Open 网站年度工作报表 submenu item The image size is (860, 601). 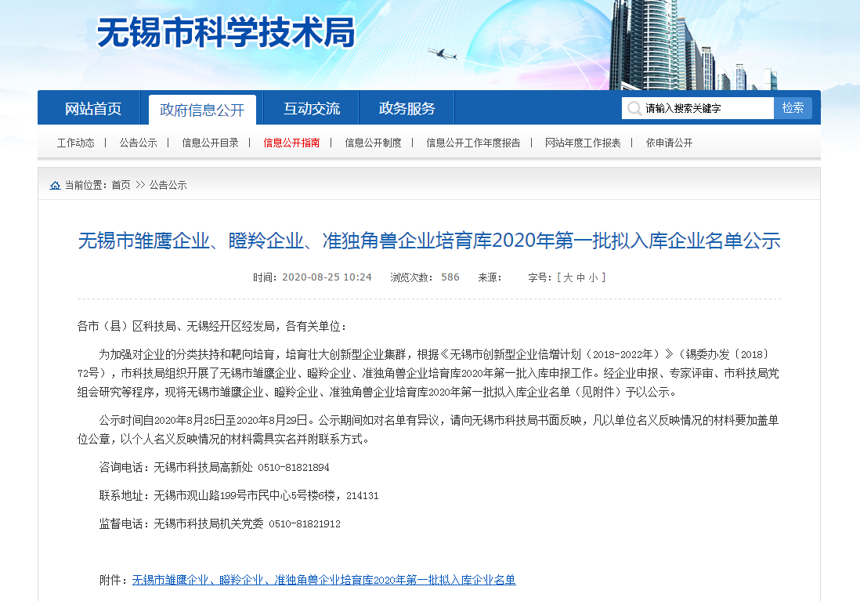[x=583, y=143]
